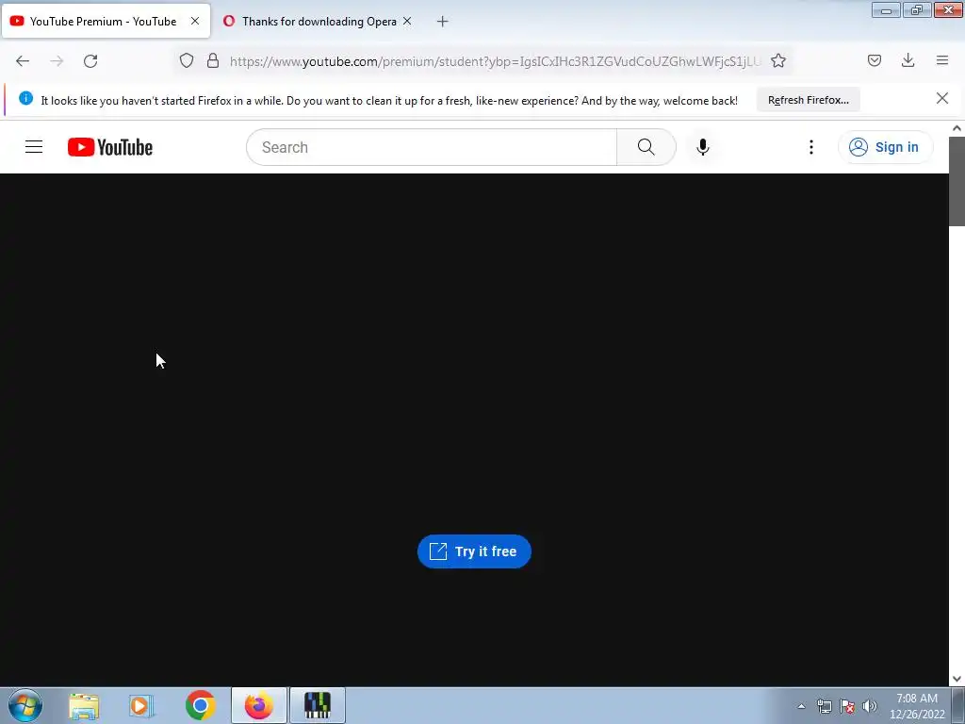Reload the current YouTube page
This screenshot has width=965, height=724.
tap(90, 61)
